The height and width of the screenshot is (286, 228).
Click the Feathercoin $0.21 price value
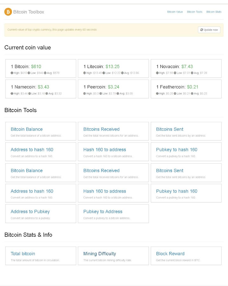point(192,87)
